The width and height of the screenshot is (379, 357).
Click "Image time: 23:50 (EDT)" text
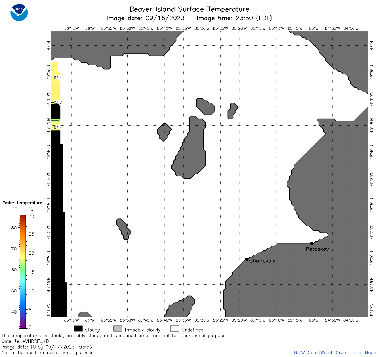pyautogui.click(x=234, y=18)
